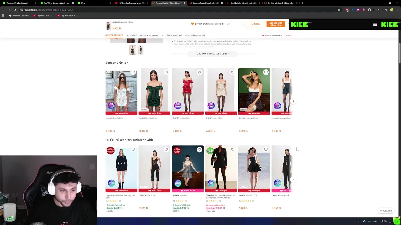401x225 pixels.
Task: Show next Bu Ürünü Alanlar carousel items
Action: pyautogui.click(x=293, y=179)
